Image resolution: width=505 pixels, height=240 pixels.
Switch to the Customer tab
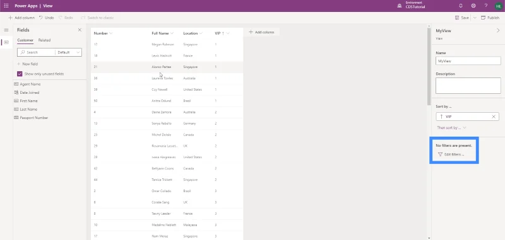(25, 40)
